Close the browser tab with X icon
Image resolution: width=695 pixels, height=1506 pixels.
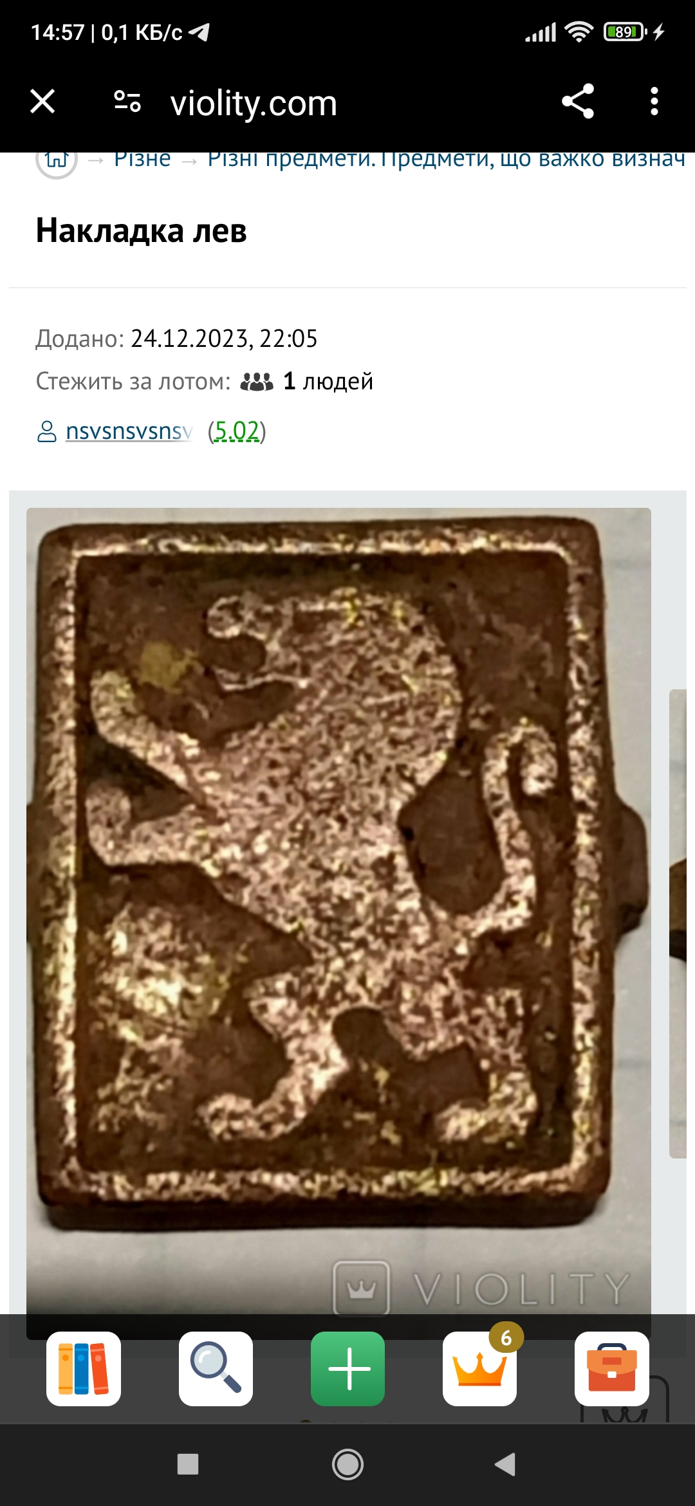click(42, 101)
